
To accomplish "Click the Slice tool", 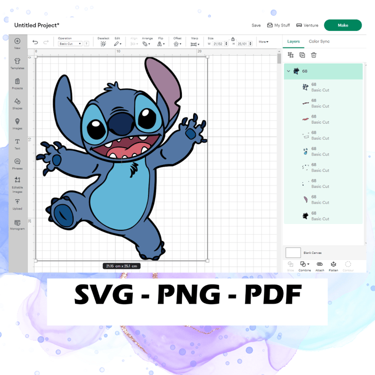I will pos(290,266).
